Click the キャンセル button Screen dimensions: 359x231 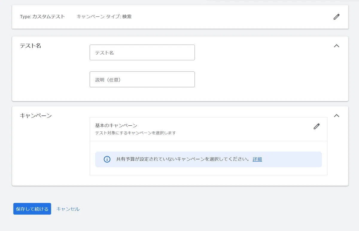click(x=68, y=209)
